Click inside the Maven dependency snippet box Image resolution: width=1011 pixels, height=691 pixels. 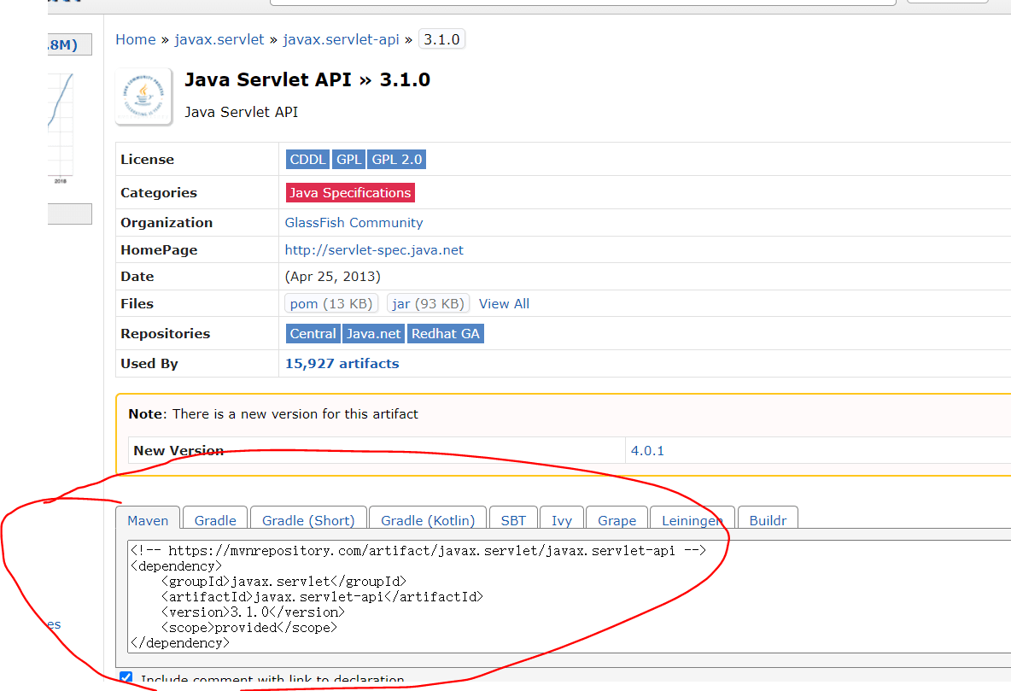pyautogui.click(x=570, y=597)
